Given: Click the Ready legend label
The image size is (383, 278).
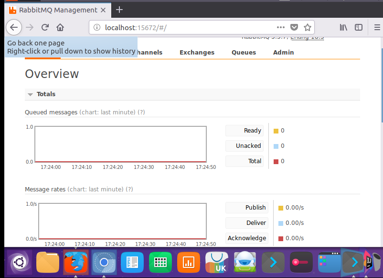Looking at the screenshot, I should point(245,131).
